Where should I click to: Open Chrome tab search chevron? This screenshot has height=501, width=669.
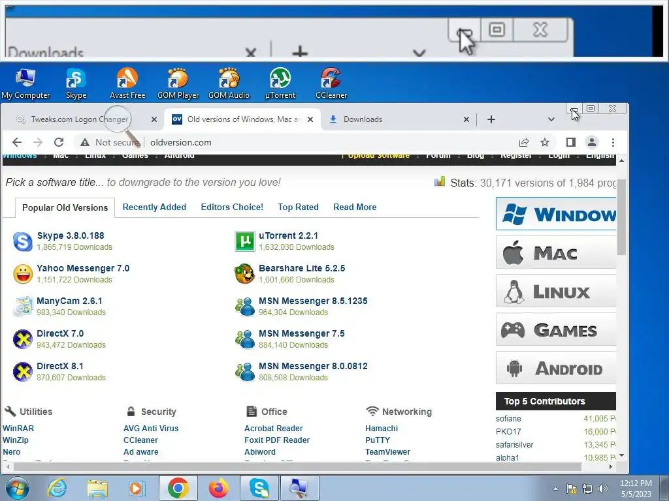tap(551, 119)
